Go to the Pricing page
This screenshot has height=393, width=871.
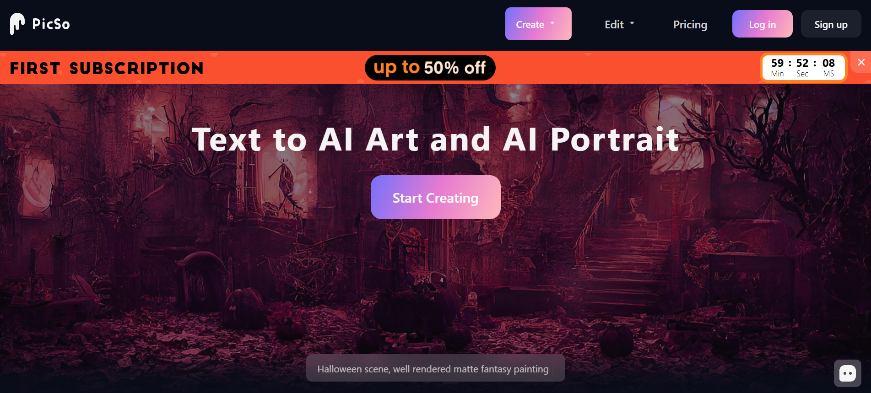tap(690, 25)
